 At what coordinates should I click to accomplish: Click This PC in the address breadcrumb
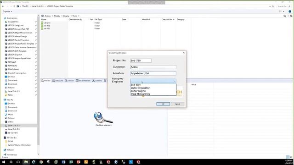pos(25,6)
